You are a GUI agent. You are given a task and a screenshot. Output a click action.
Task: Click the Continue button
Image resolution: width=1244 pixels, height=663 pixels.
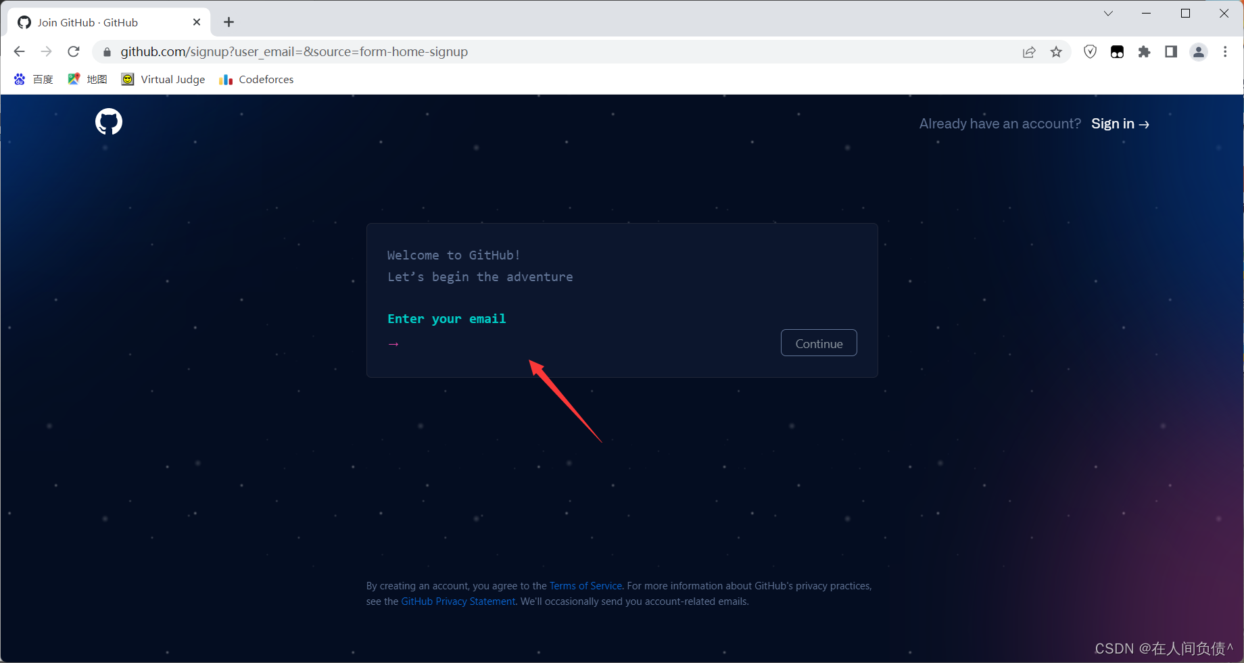[x=819, y=343]
